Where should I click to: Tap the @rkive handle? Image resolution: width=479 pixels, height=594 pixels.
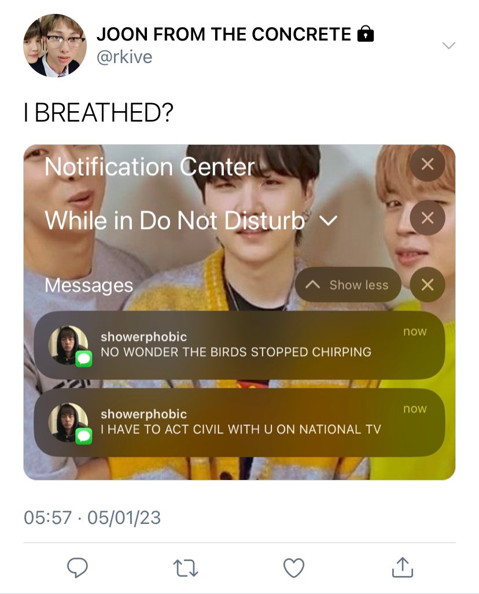click(x=124, y=57)
